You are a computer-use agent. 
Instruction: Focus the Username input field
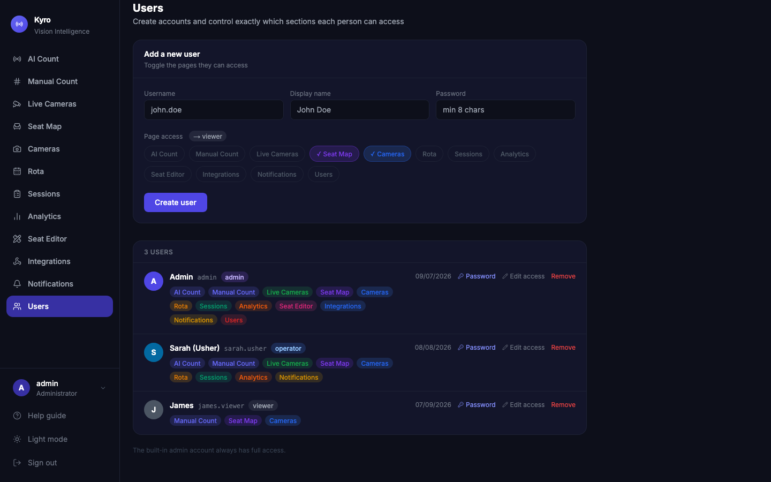click(214, 110)
